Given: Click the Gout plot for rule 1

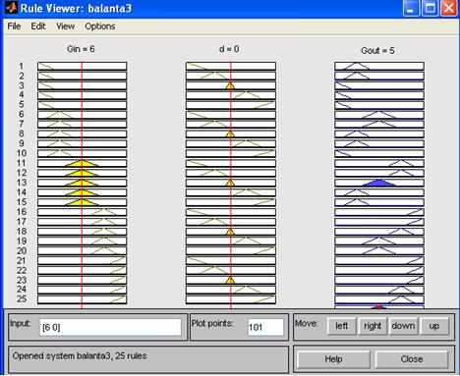Looking at the screenshot, I should (379, 66).
